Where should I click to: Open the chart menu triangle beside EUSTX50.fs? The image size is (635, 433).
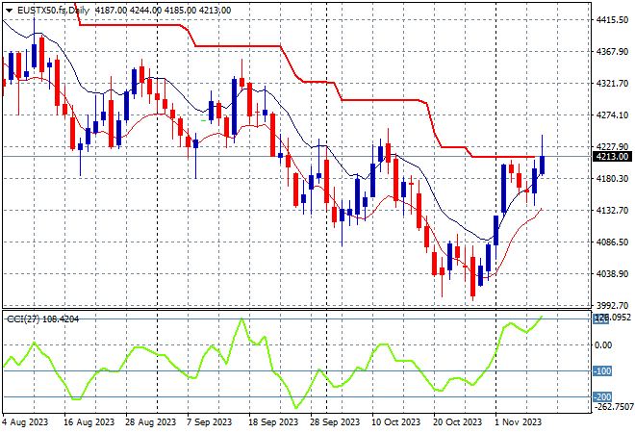click(9, 11)
